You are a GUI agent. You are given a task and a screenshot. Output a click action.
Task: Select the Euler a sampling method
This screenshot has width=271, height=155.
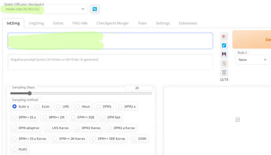click(x=21, y=107)
